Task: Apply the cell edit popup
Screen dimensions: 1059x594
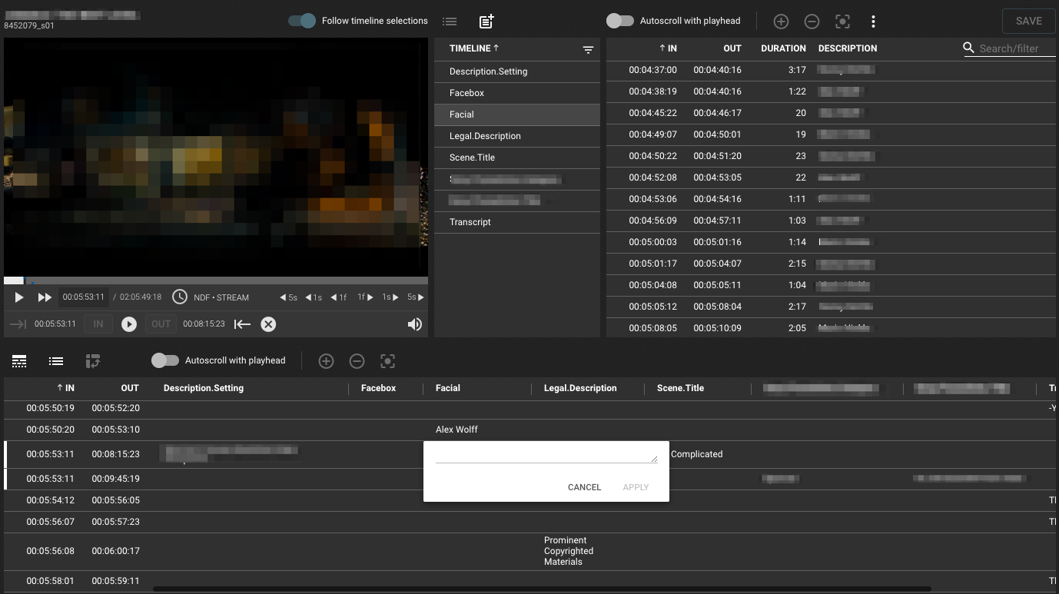Action: point(636,487)
